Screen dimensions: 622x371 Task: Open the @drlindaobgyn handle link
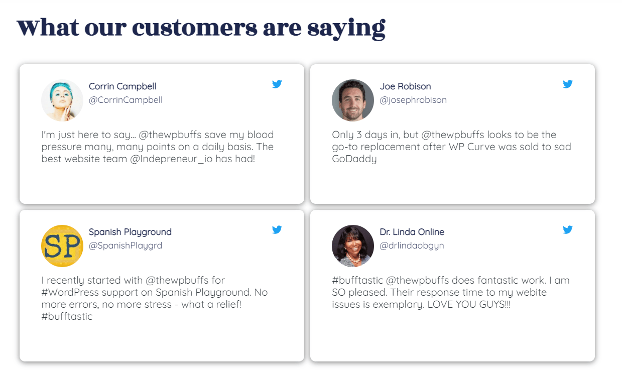tap(412, 245)
